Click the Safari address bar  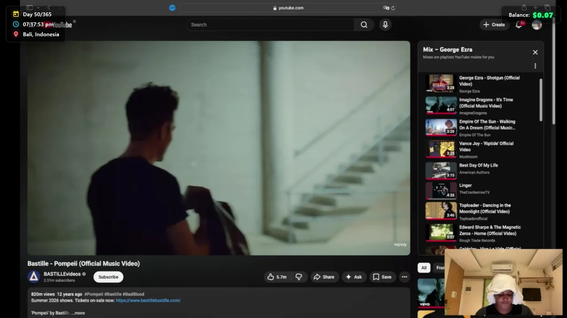coord(288,8)
